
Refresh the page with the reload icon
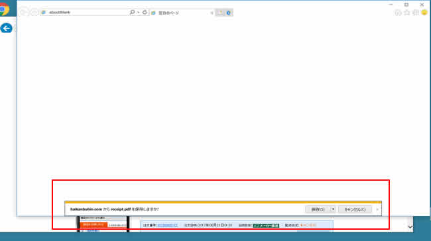pyautogui.click(x=145, y=13)
